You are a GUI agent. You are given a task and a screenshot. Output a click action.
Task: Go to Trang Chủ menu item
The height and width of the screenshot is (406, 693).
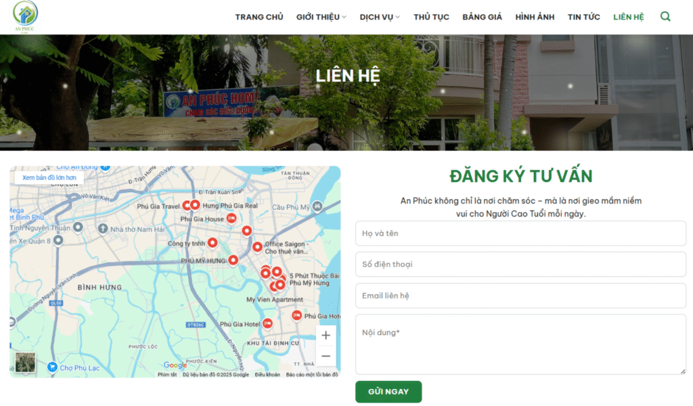pyautogui.click(x=259, y=17)
